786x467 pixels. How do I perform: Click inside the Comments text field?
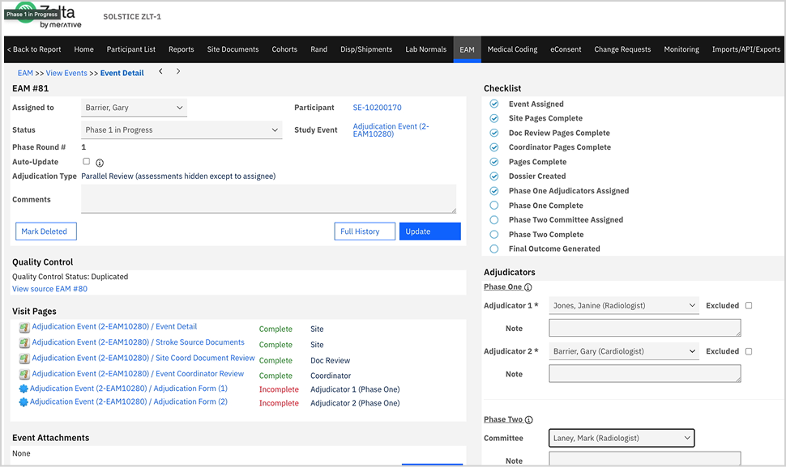tap(267, 200)
